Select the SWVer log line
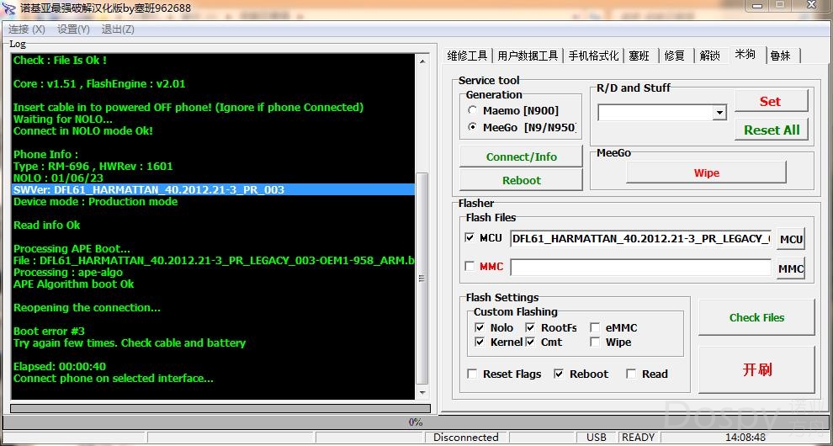This screenshot has height=446, width=833. click(213, 190)
